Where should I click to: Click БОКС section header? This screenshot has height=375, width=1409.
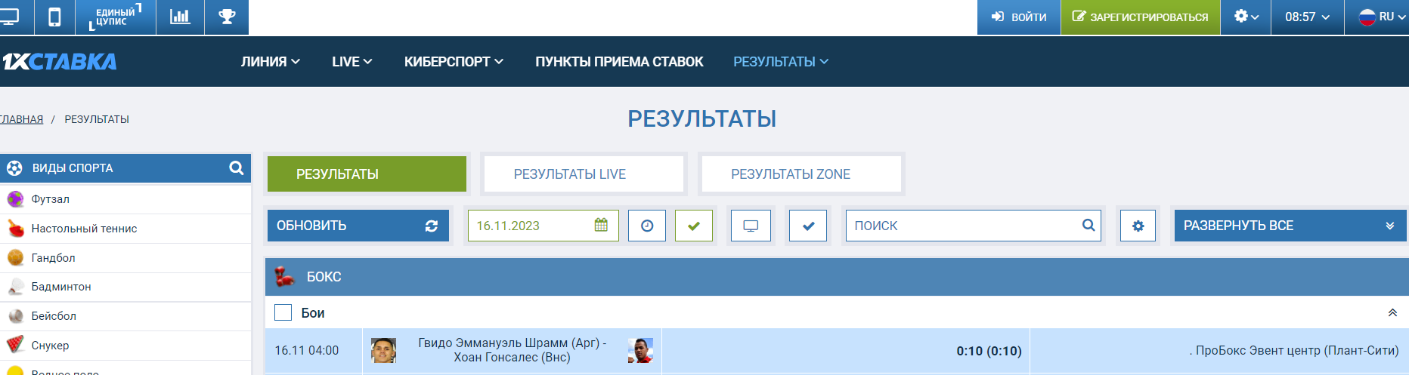tap(837, 277)
